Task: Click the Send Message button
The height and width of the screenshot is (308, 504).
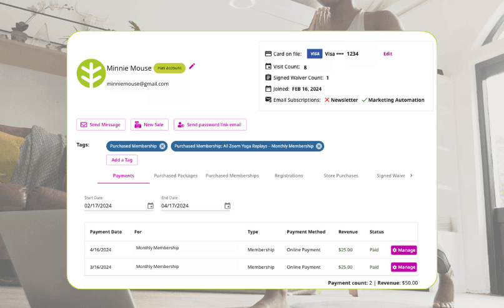Action: 101,125
